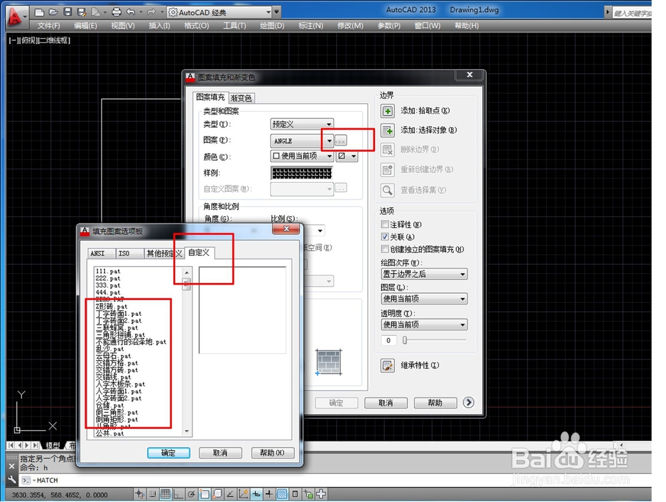Click the View selections magnifier icon

387,190
